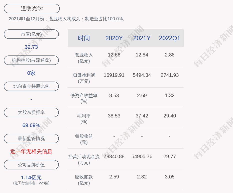This screenshot has height=193, width=233.
Task: Select the net profit value 2741.93
Action: (170, 75)
